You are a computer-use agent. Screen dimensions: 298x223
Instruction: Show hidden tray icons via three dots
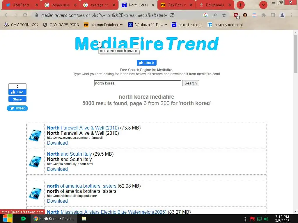(x=245, y=219)
